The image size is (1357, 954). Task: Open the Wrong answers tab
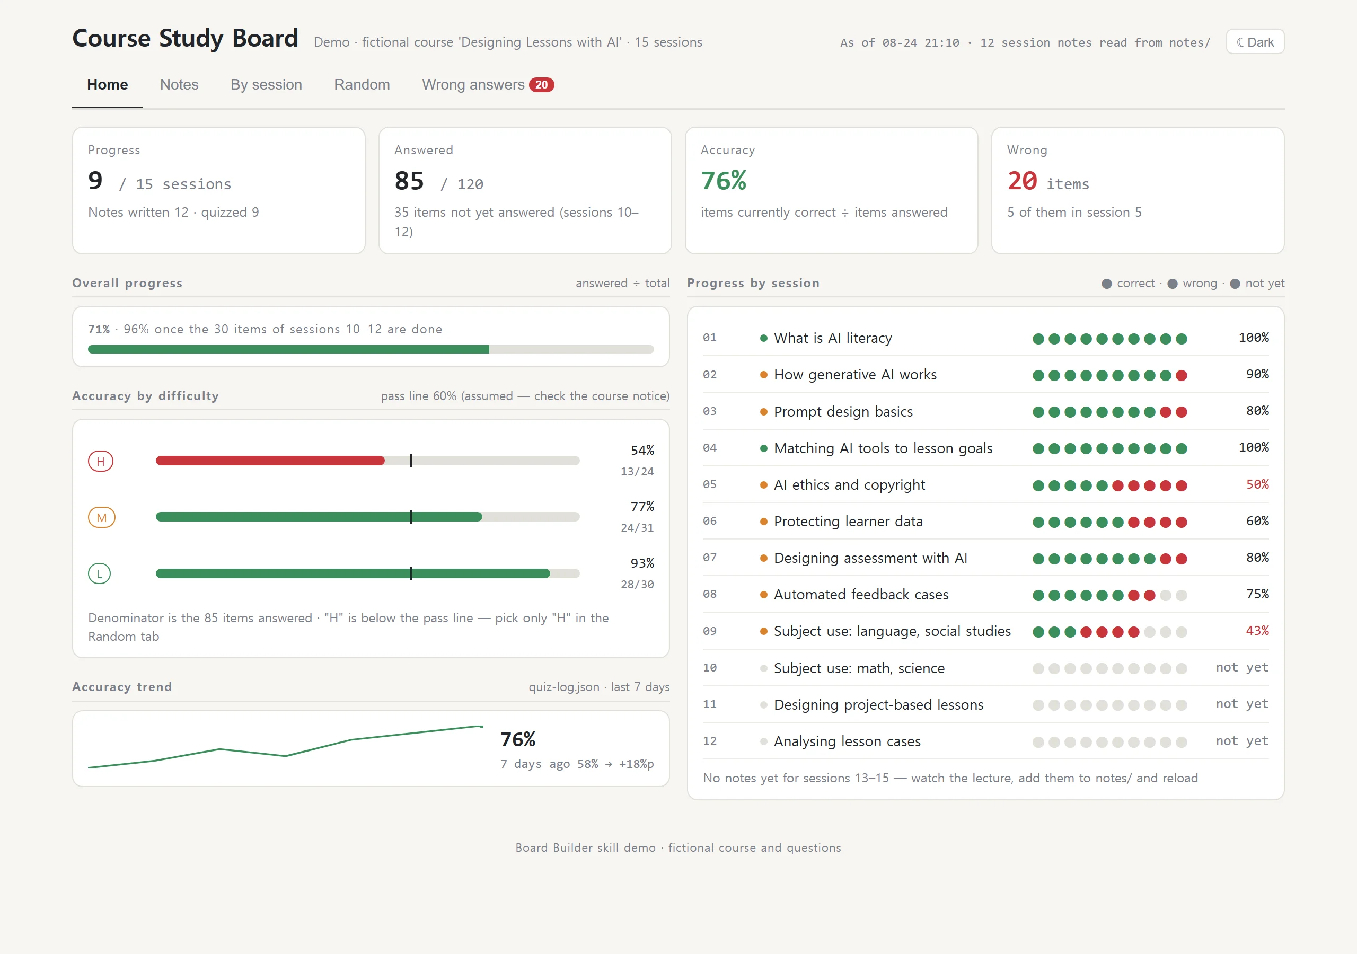488,84
